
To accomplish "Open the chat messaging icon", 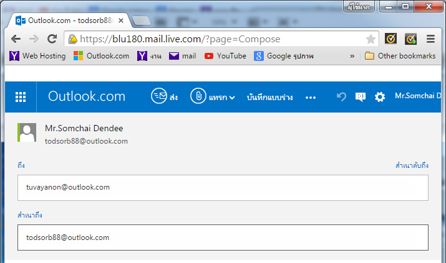I will tap(360, 97).
